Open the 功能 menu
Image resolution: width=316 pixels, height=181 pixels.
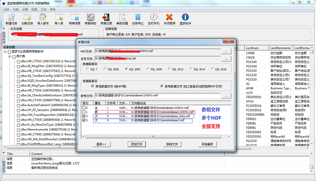tap(16, 9)
